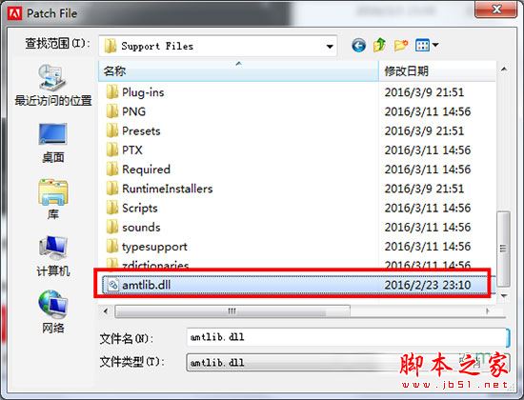524x400 pixels.
Task: Open Network (网络) location
Action: (52, 312)
